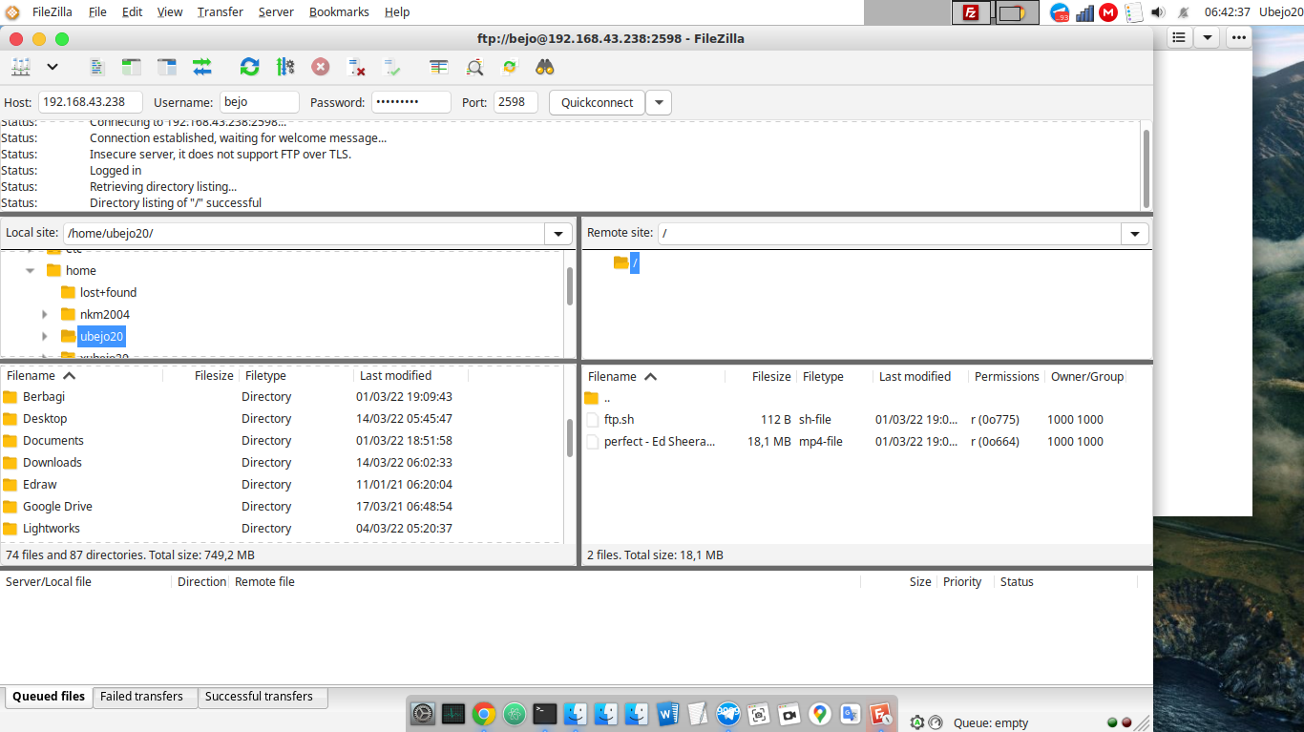Screen dimensions: 1304x732
Task: Open Google Chrome from the dock
Action: (x=484, y=713)
